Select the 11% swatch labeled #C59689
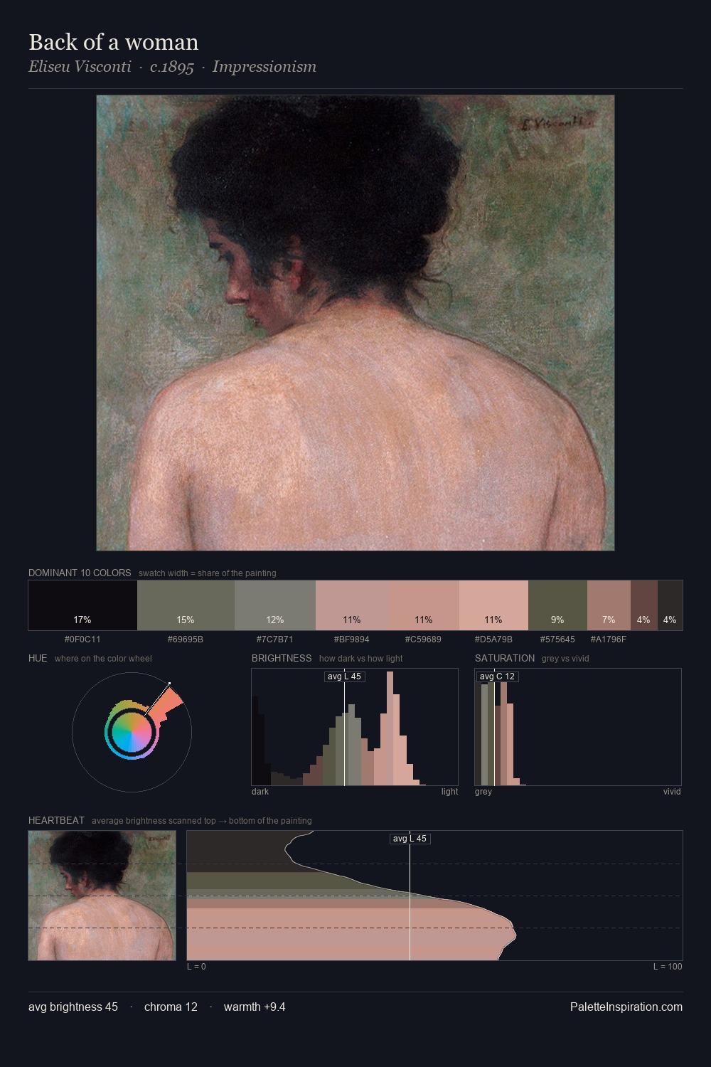Image resolution: width=711 pixels, height=1067 pixels. pos(424,605)
